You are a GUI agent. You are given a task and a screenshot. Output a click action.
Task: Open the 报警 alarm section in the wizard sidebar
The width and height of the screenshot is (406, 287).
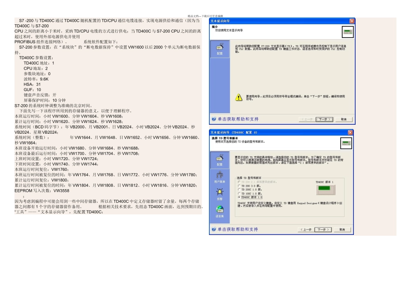[220, 194]
